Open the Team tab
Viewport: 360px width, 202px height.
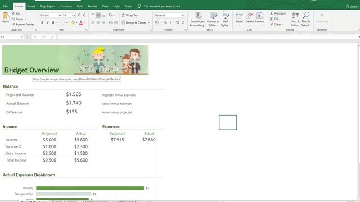click(128, 6)
